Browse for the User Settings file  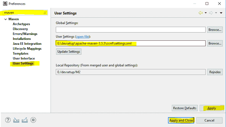215,43
